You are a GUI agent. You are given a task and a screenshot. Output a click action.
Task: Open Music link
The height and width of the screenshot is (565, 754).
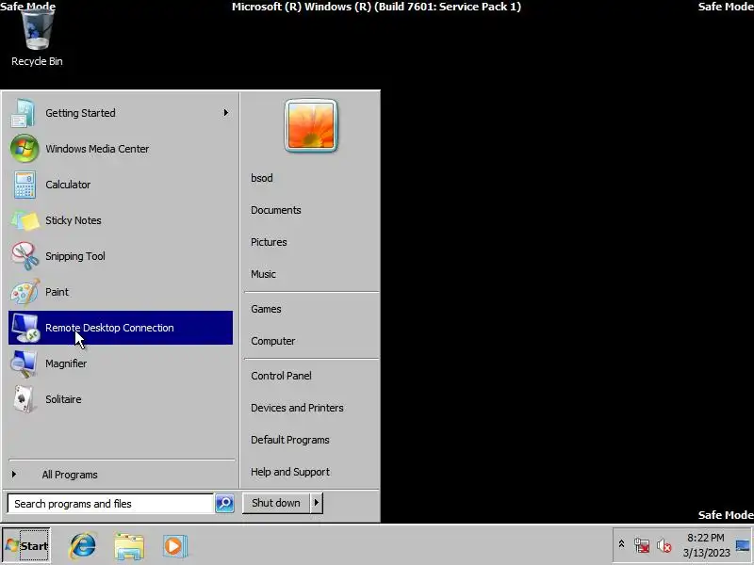click(x=263, y=274)
